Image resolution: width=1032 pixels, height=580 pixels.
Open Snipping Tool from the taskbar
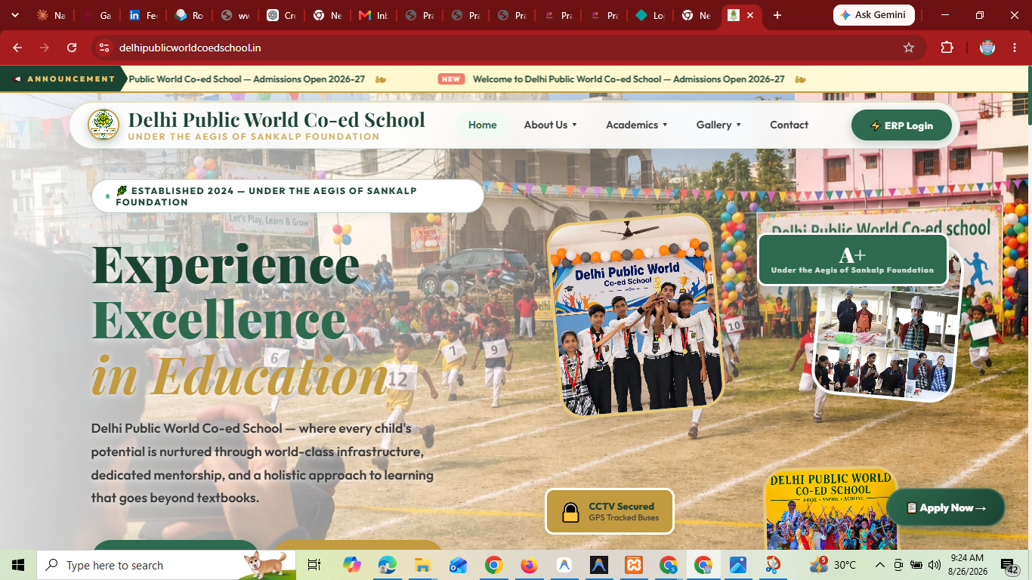coord(772,565)
